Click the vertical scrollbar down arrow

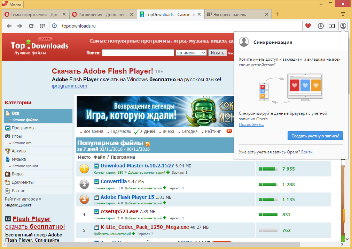coord(347,239)
